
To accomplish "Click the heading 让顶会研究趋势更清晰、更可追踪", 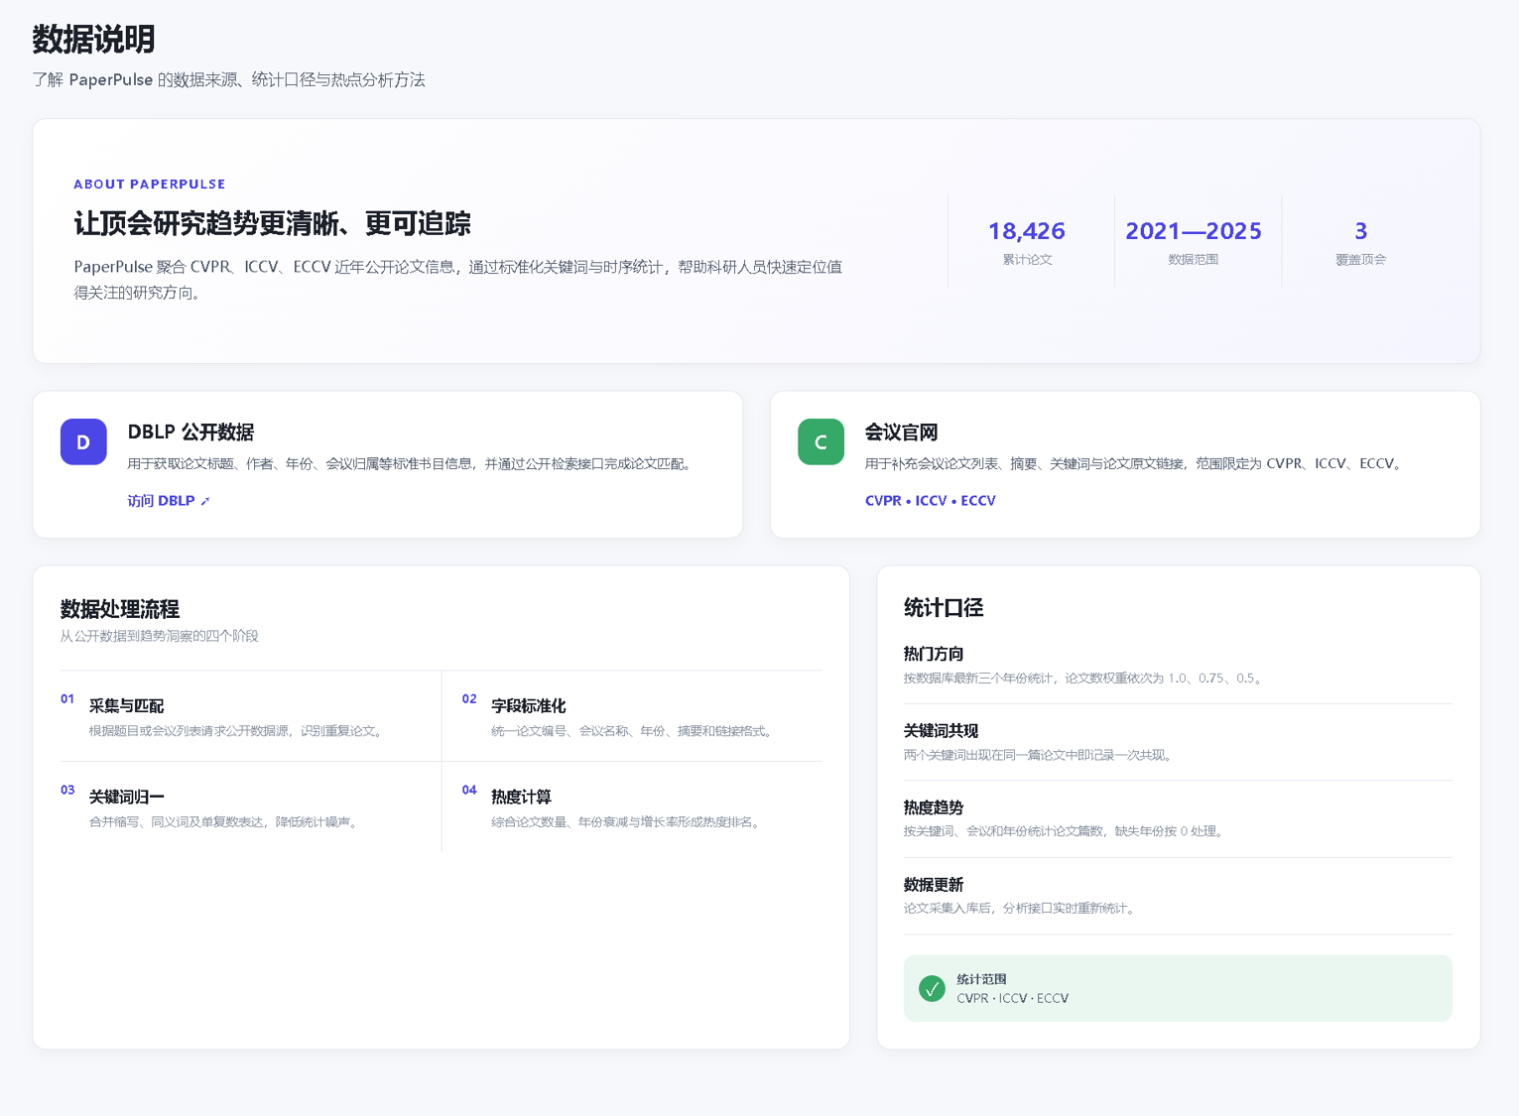I will click(273, 224).
